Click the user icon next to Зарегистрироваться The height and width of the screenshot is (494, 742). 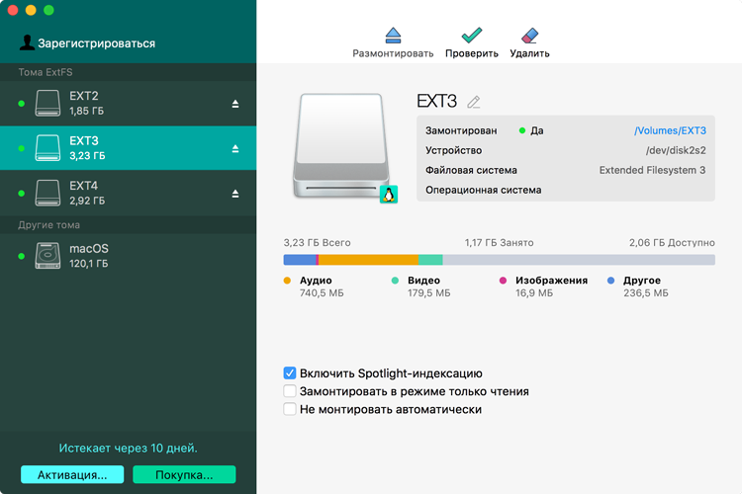[x=27, y=42]
